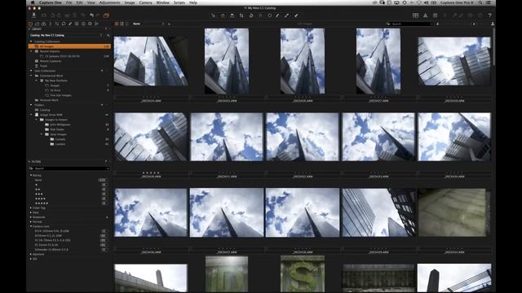Collapse the Folders section

31,105
